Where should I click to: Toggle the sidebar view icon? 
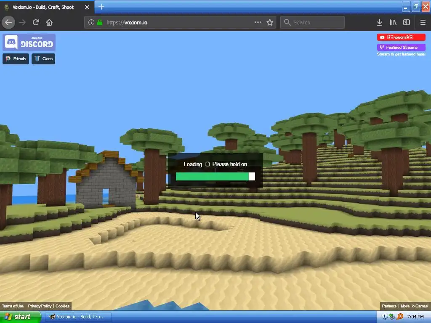click(x=407, y=22)
